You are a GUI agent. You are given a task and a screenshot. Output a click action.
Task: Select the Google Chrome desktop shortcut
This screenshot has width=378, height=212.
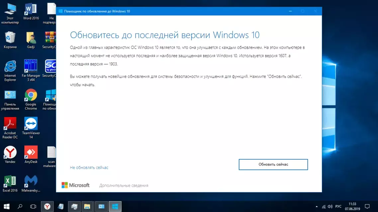click(31, 99)
